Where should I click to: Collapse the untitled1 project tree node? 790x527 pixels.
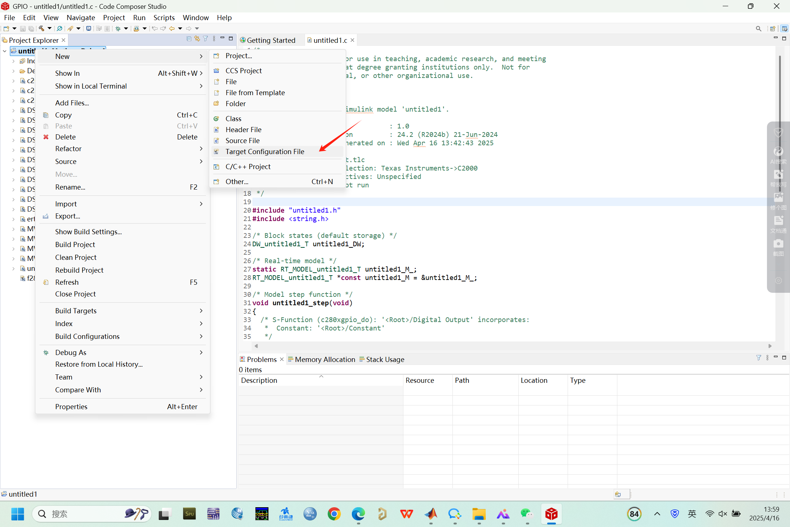pos(5,51)
